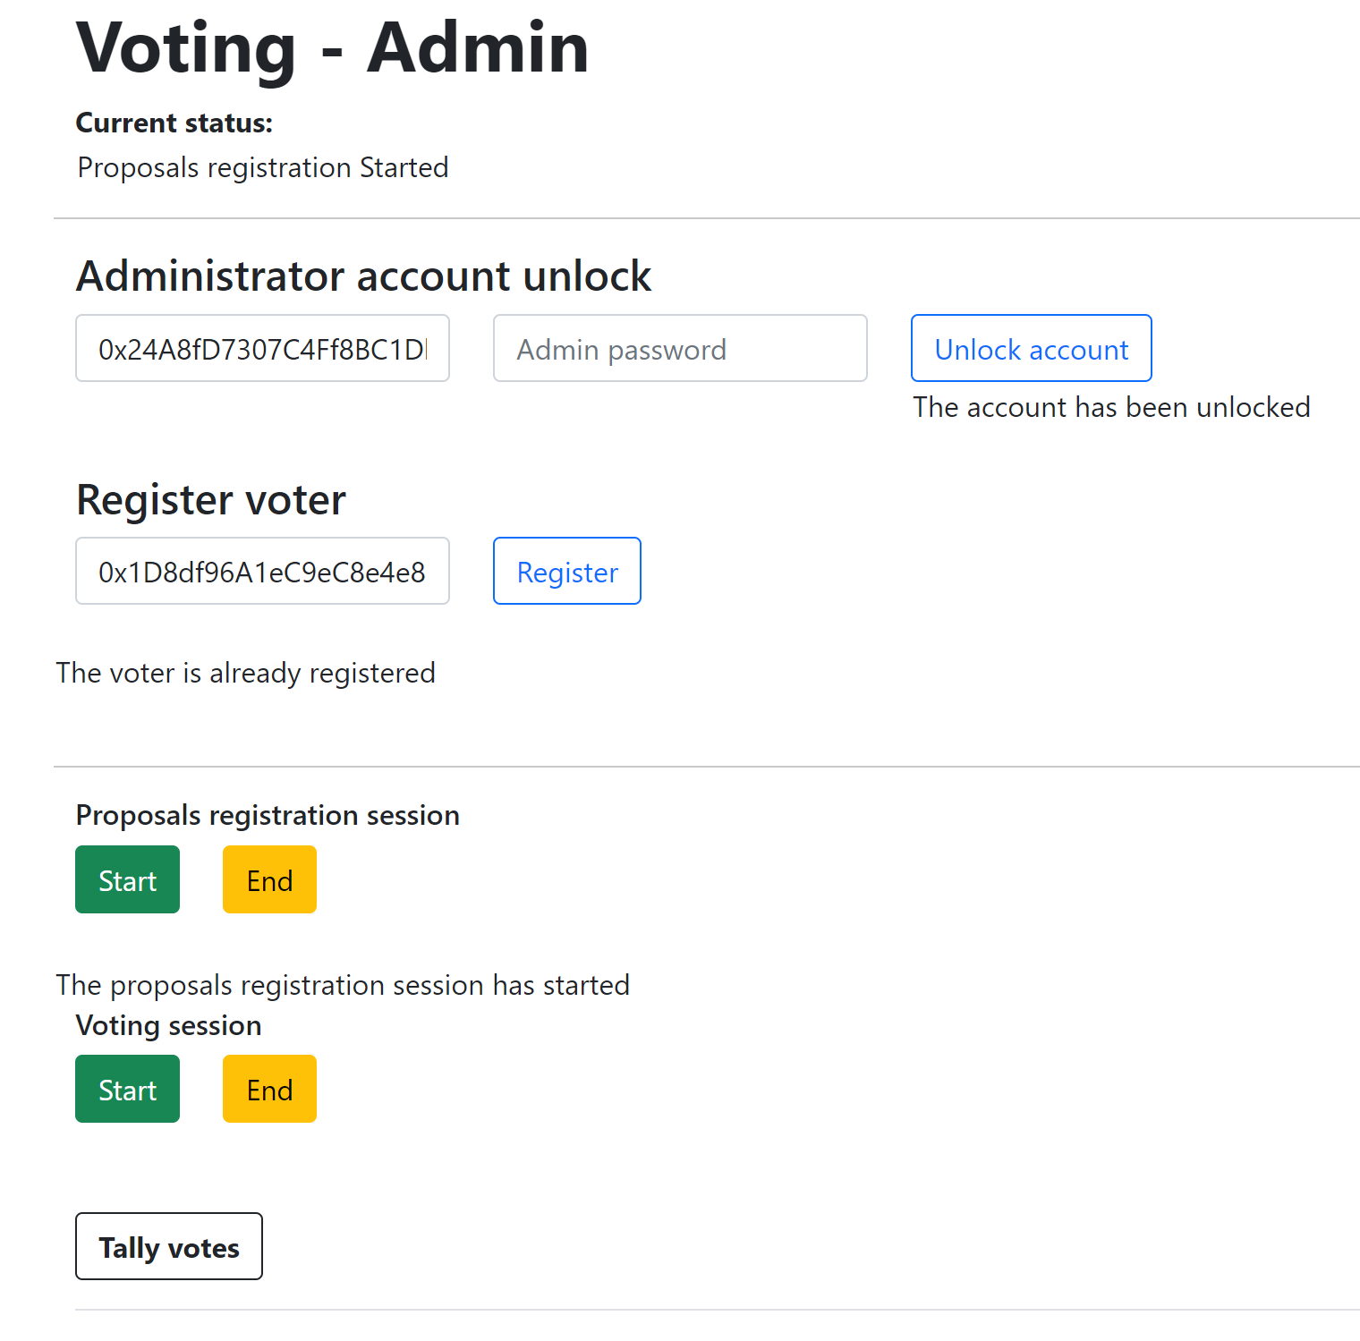The image size is (1360, 1341).
Task: Focus the Admin password field
Action: point(680,349)
